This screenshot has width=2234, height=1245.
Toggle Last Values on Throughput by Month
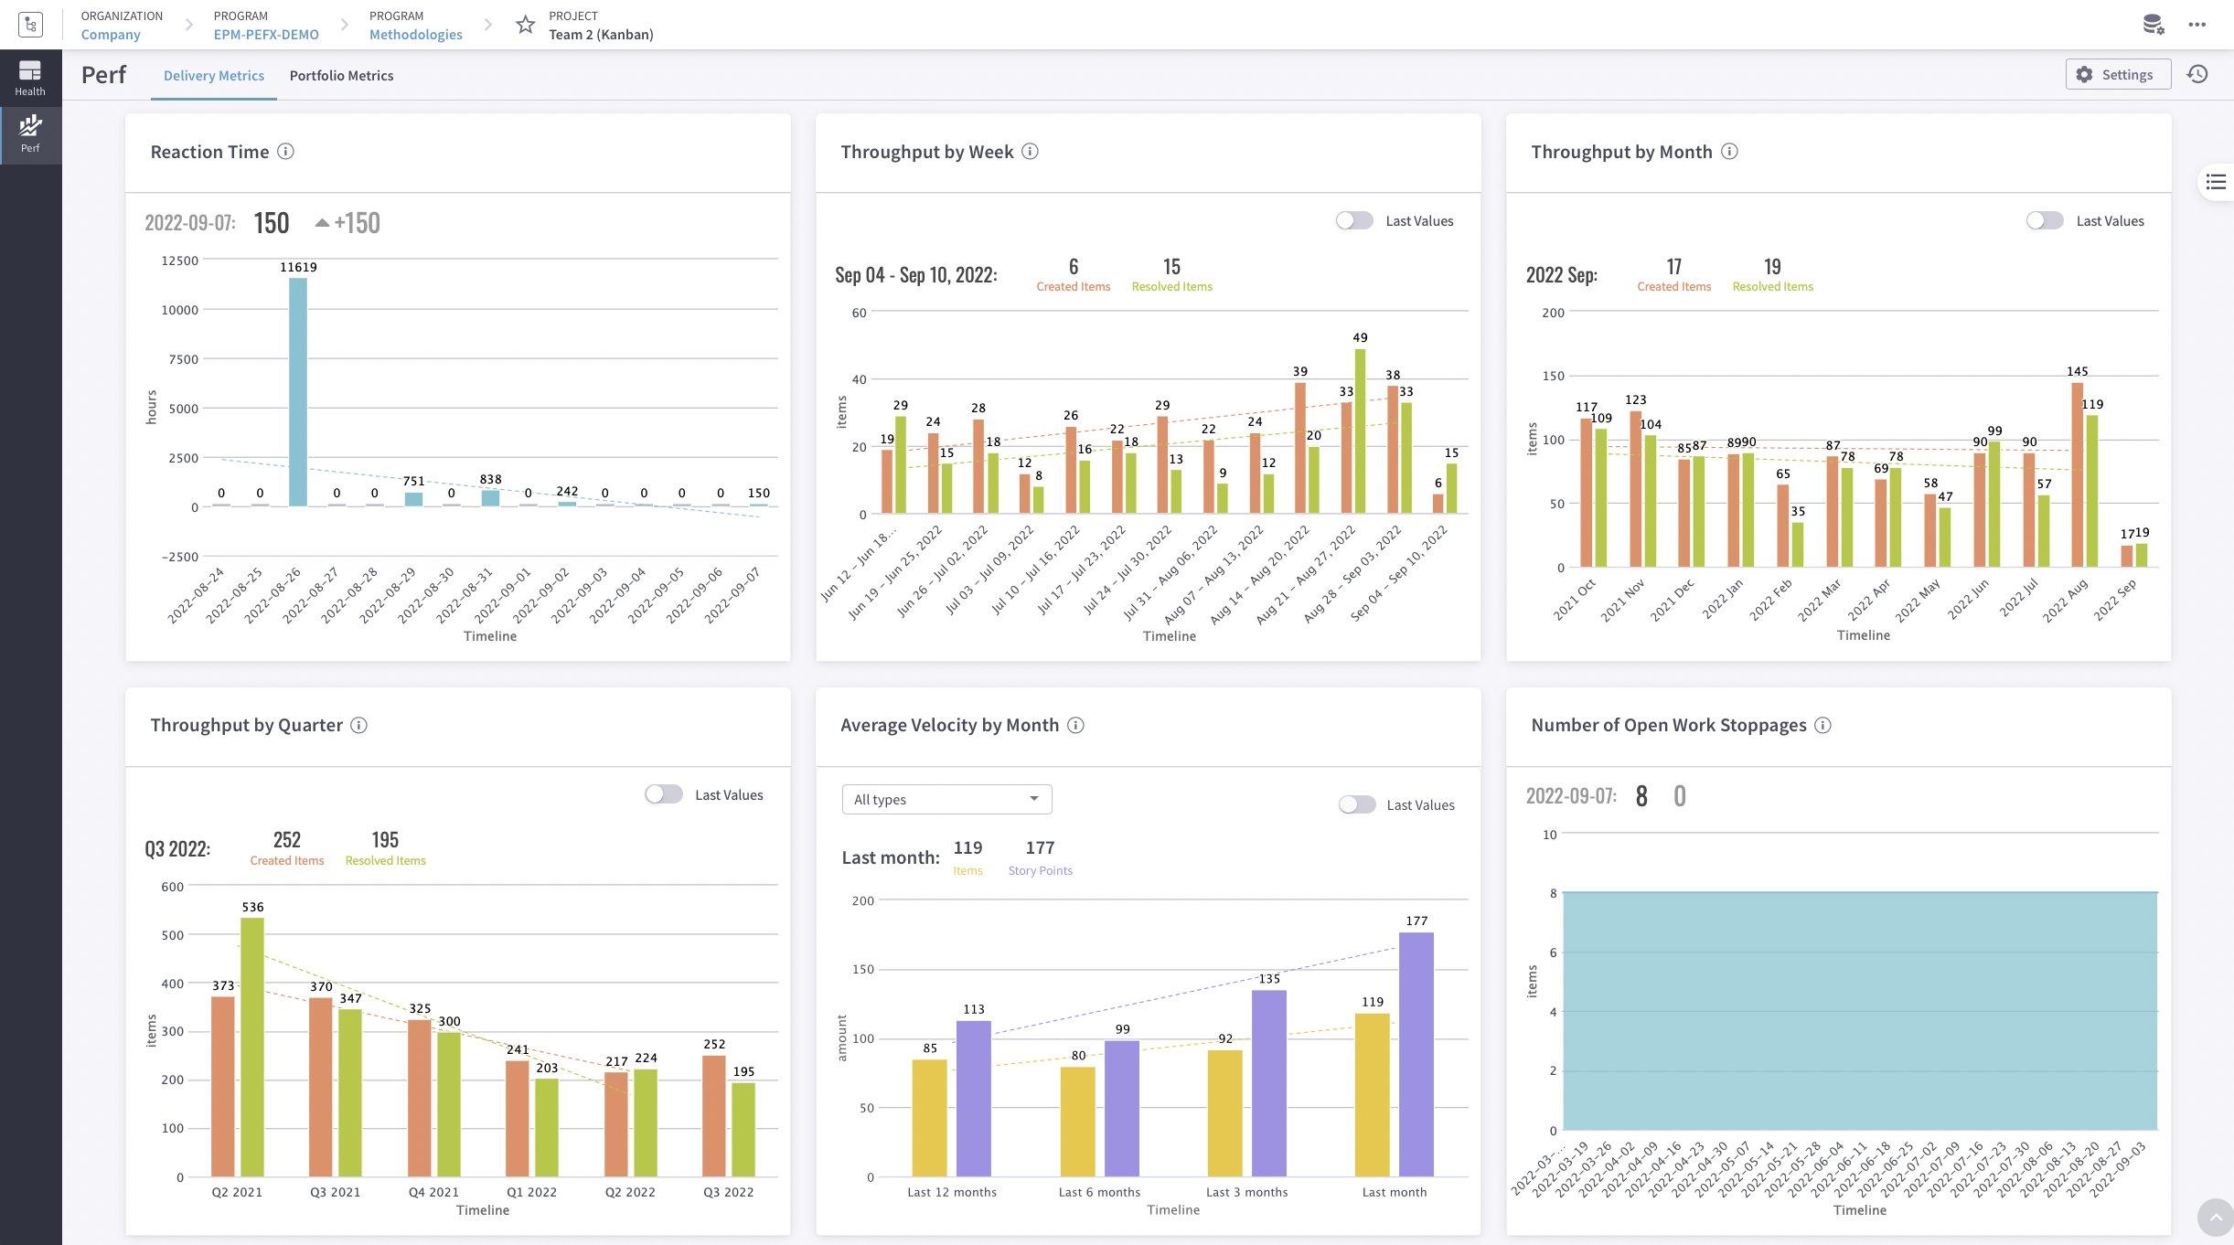pyautogui.click(x=2045, y=220)
